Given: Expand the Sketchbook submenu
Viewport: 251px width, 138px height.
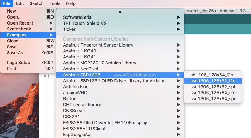Looking at the screenshot, I should point(28,29).
